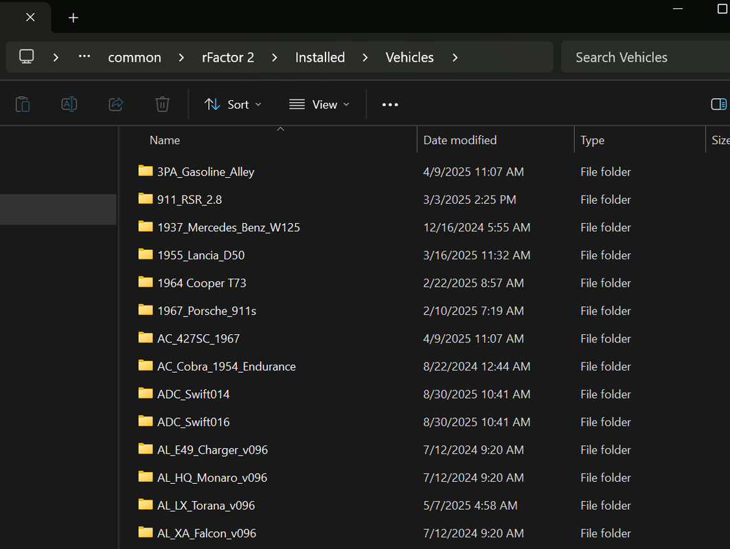Sort by Date modified column header
Screen dimensions: 730x549
point(460,140)
